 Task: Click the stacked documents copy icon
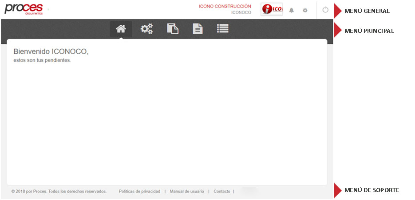click(x=173, y=29)
